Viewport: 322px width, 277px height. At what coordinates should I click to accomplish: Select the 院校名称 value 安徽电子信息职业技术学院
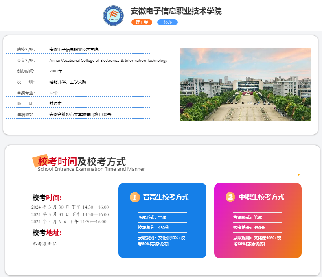pyautogui.click(x=74, y=50)
